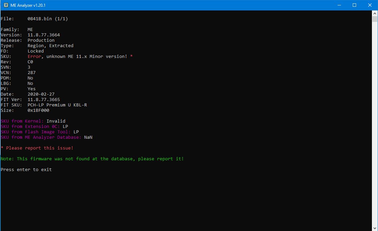Image resolution: width=378 pixels, height=231 pixels.
Task: Click the vertical scrollbar thumb
Action: tap(375, 19)
